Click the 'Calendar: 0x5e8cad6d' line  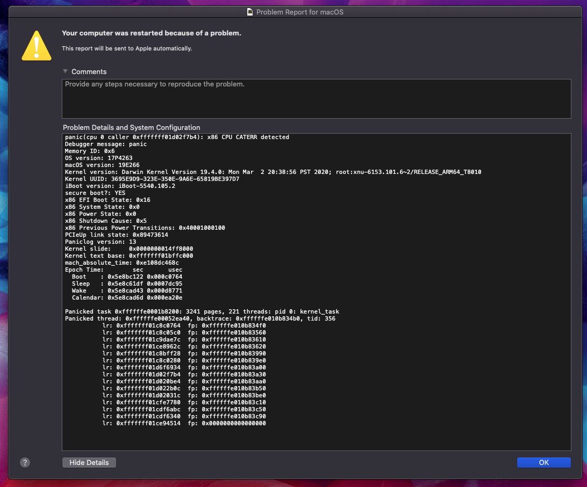click(127, 298)
